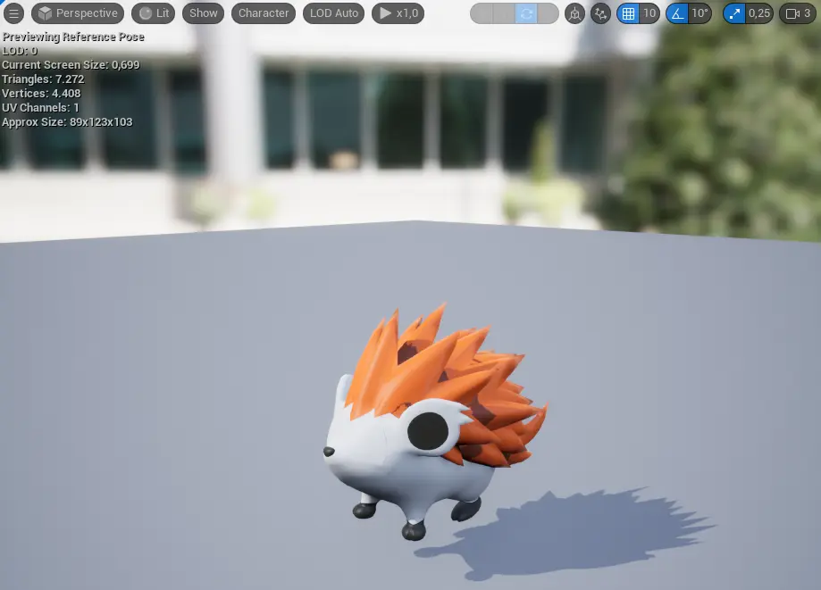Click the 'Approx Size: 89x123x103' stat

coord(67,122)
